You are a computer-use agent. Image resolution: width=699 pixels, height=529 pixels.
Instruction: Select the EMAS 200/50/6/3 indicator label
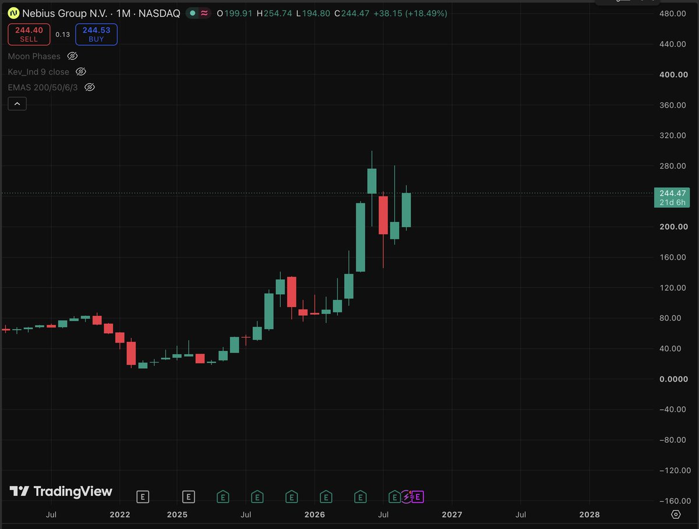(43, 87)
